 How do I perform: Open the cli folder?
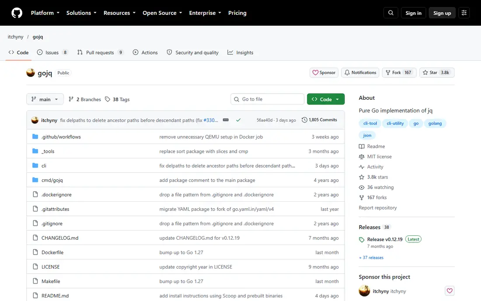click(44, 166)
